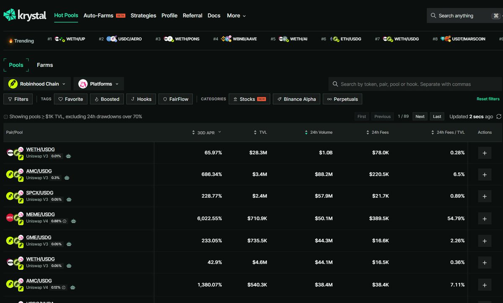The width and height of the screenshot is (503, 303).
Task: Sort pools by the 24h Fees column
Action: [x=377, y=132]
